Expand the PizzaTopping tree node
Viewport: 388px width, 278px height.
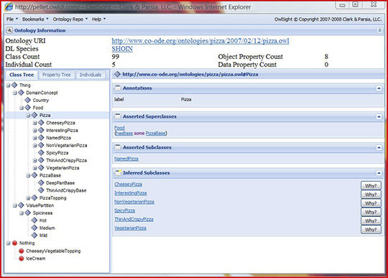pyautogui.click(x=28, y=198)
